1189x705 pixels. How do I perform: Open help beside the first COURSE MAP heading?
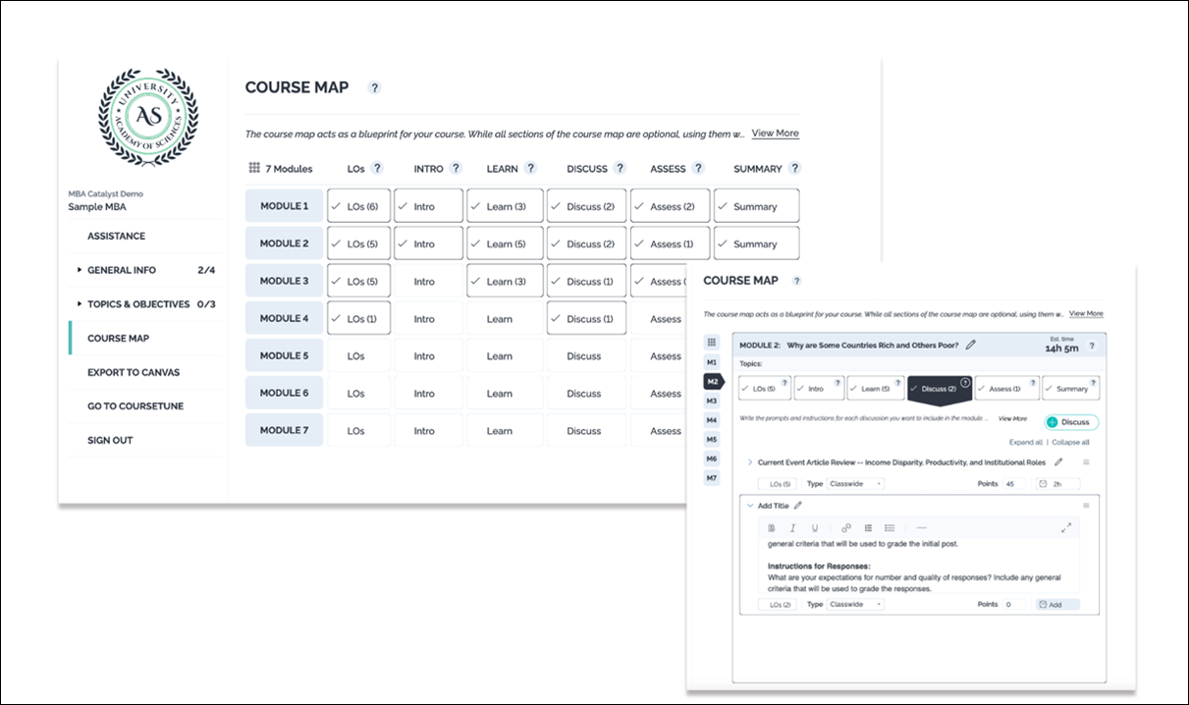pos(374,87)
